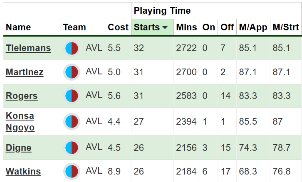Sort by the M/App column header

[253, 27]
